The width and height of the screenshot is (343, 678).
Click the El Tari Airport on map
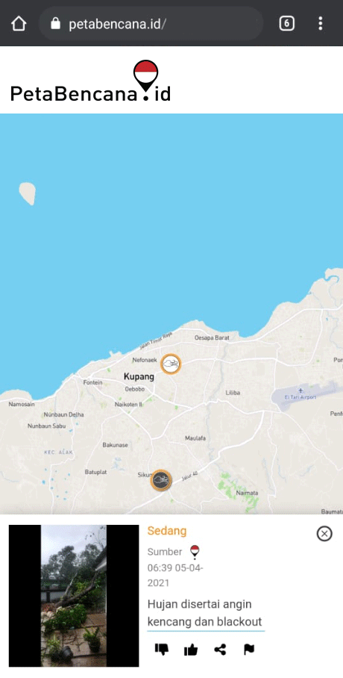(x=300, y=396)
